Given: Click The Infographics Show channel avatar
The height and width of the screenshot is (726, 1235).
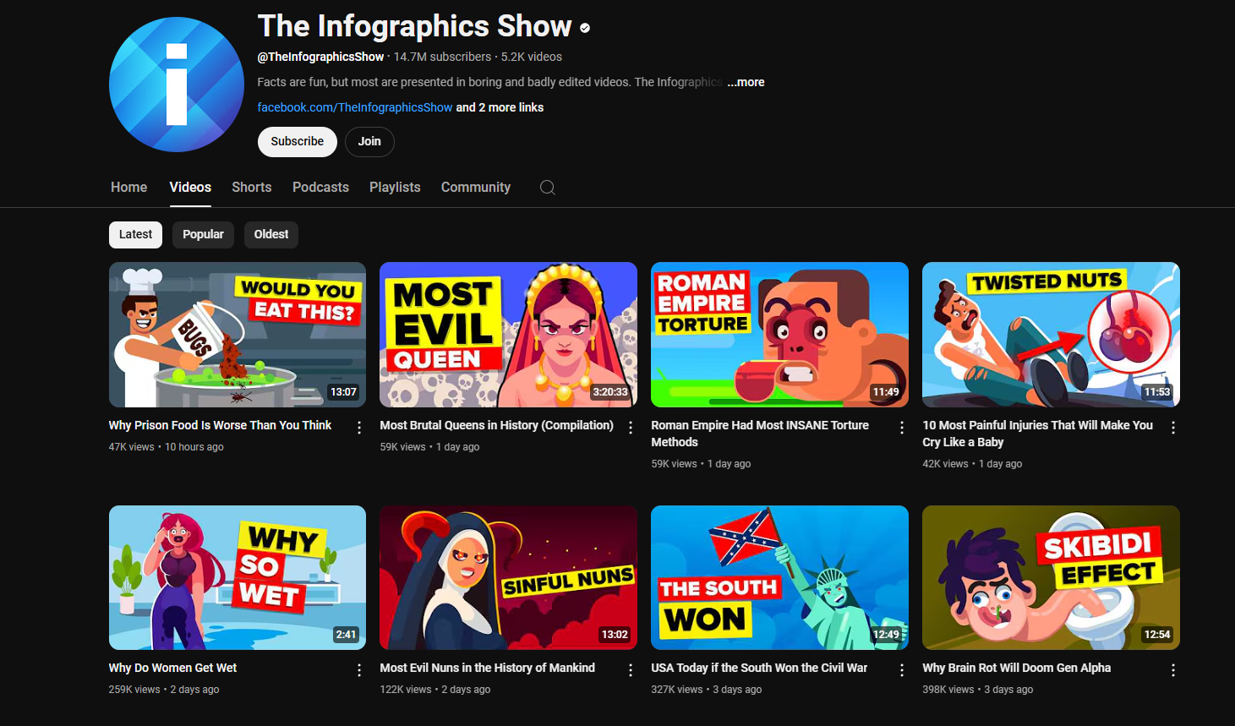Looking at the screenshot, I should click(177, 85).
